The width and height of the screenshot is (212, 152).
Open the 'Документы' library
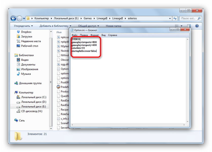pyautogui.click(x=26, y=65)
